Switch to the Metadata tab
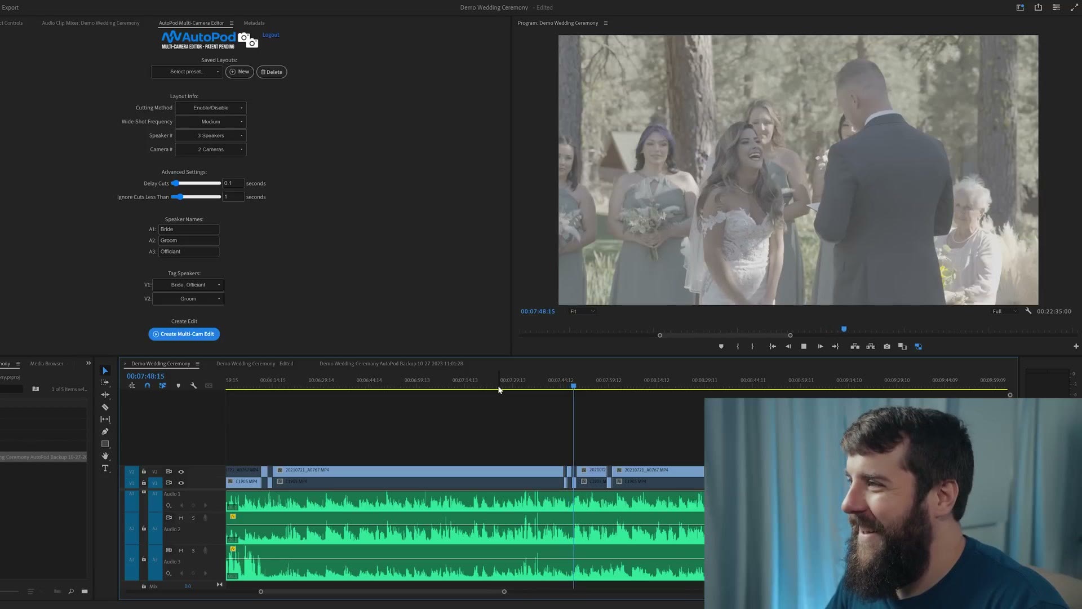This screenshot has width=1082, height=609. [x=254, y=23]
